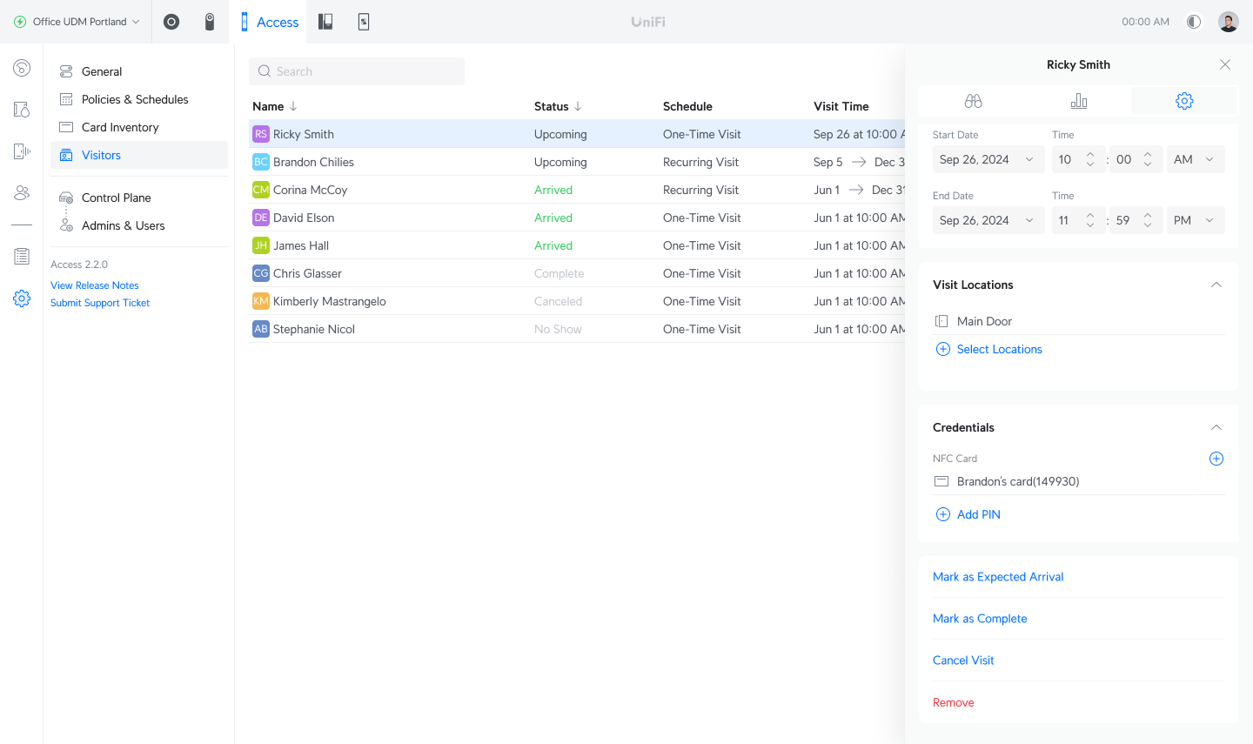The height and width of the screenshot is (744, 1253).
Task: Increase start time hour stepper
Action: [1090, 155]
